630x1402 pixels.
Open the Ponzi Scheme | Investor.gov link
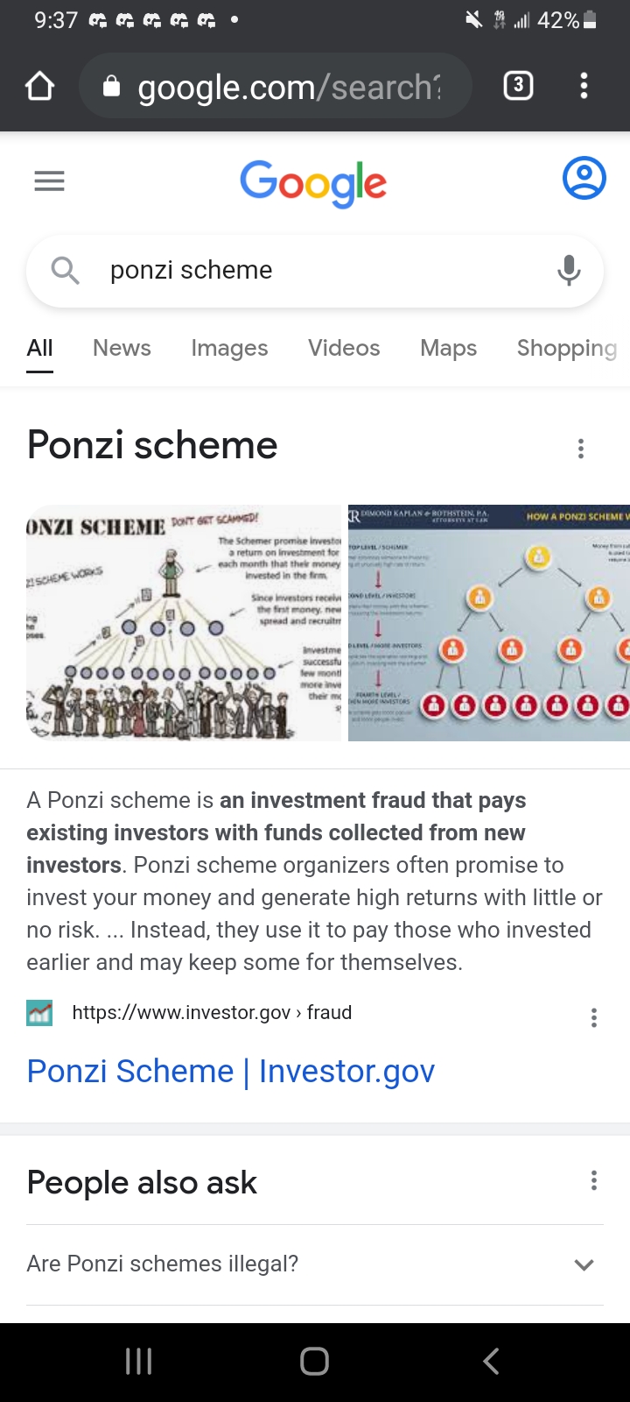point(231,1071)
